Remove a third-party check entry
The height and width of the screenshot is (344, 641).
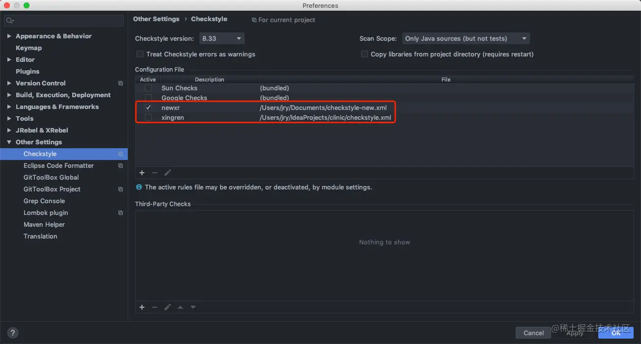(x=155, y=307)
